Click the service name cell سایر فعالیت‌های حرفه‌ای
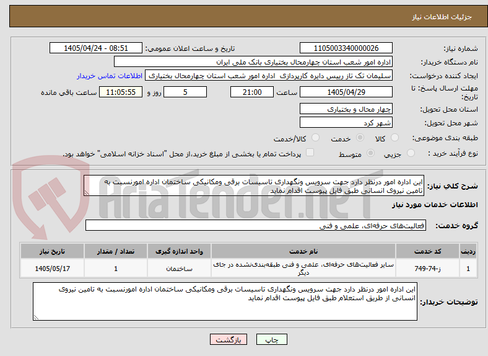 point(303,269)
